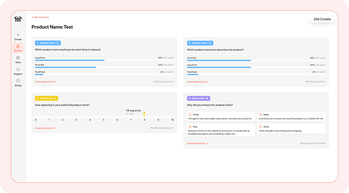This screenshot has width=349, height=193.
Task: Open the Billing section
Action: [18, 83]
